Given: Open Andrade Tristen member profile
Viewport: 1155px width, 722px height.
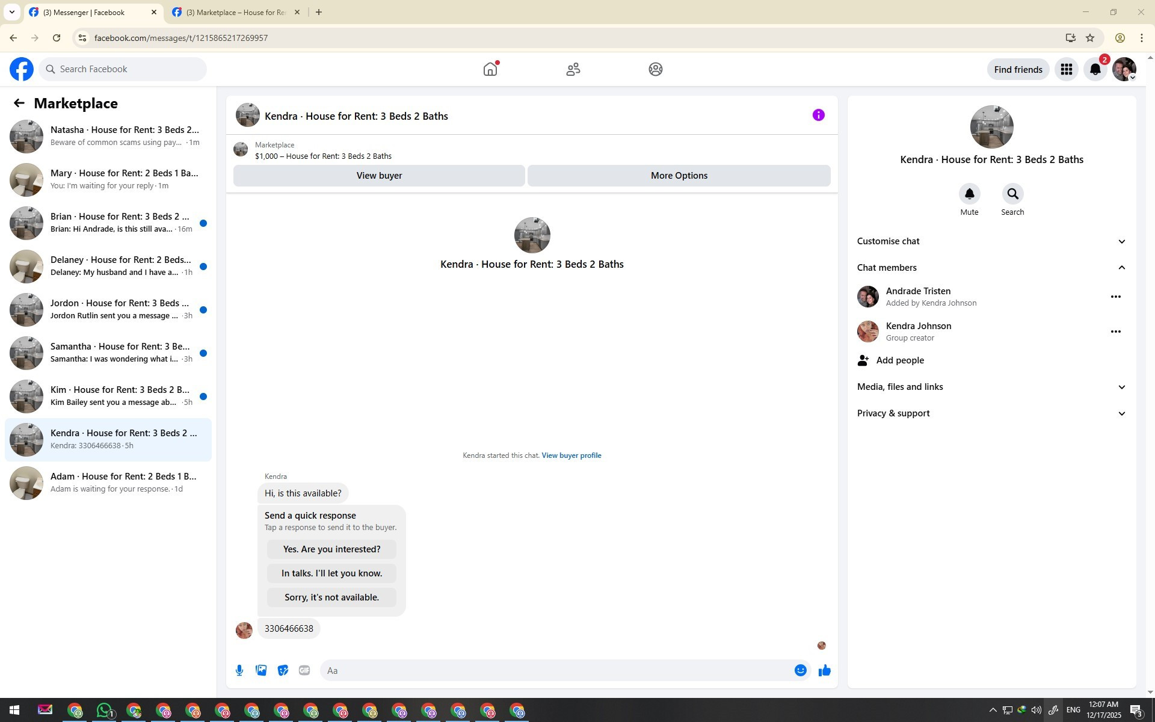Looking at the screenshot, I should point(917,291).
